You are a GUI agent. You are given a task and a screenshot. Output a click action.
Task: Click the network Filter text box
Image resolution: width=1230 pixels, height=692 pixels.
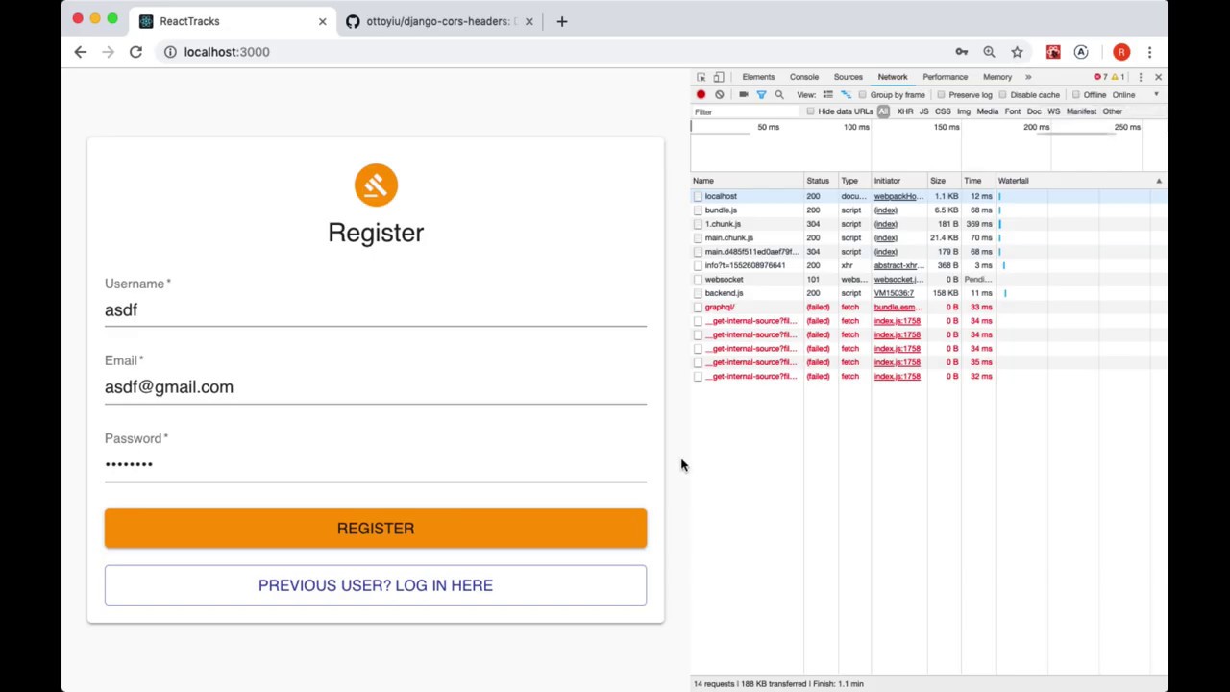click(x=748, y=112)
